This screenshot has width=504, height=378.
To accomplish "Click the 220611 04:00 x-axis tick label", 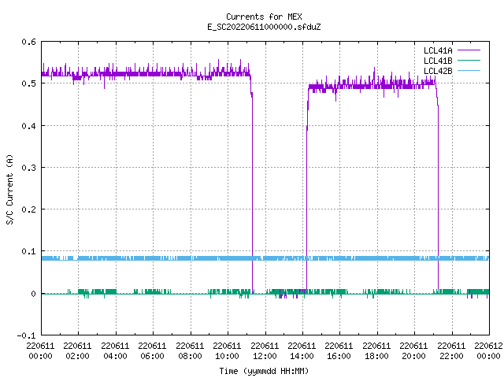I will point(115,351).
